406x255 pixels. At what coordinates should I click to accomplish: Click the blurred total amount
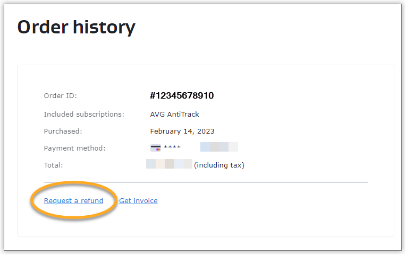tap(169, 165)
